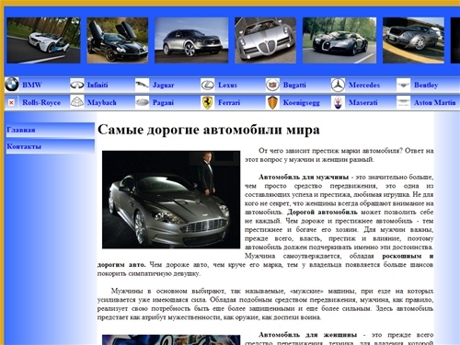Screen dimensions: 460x345
Task: Click the Infiniti logo icon
Action: 77,85
